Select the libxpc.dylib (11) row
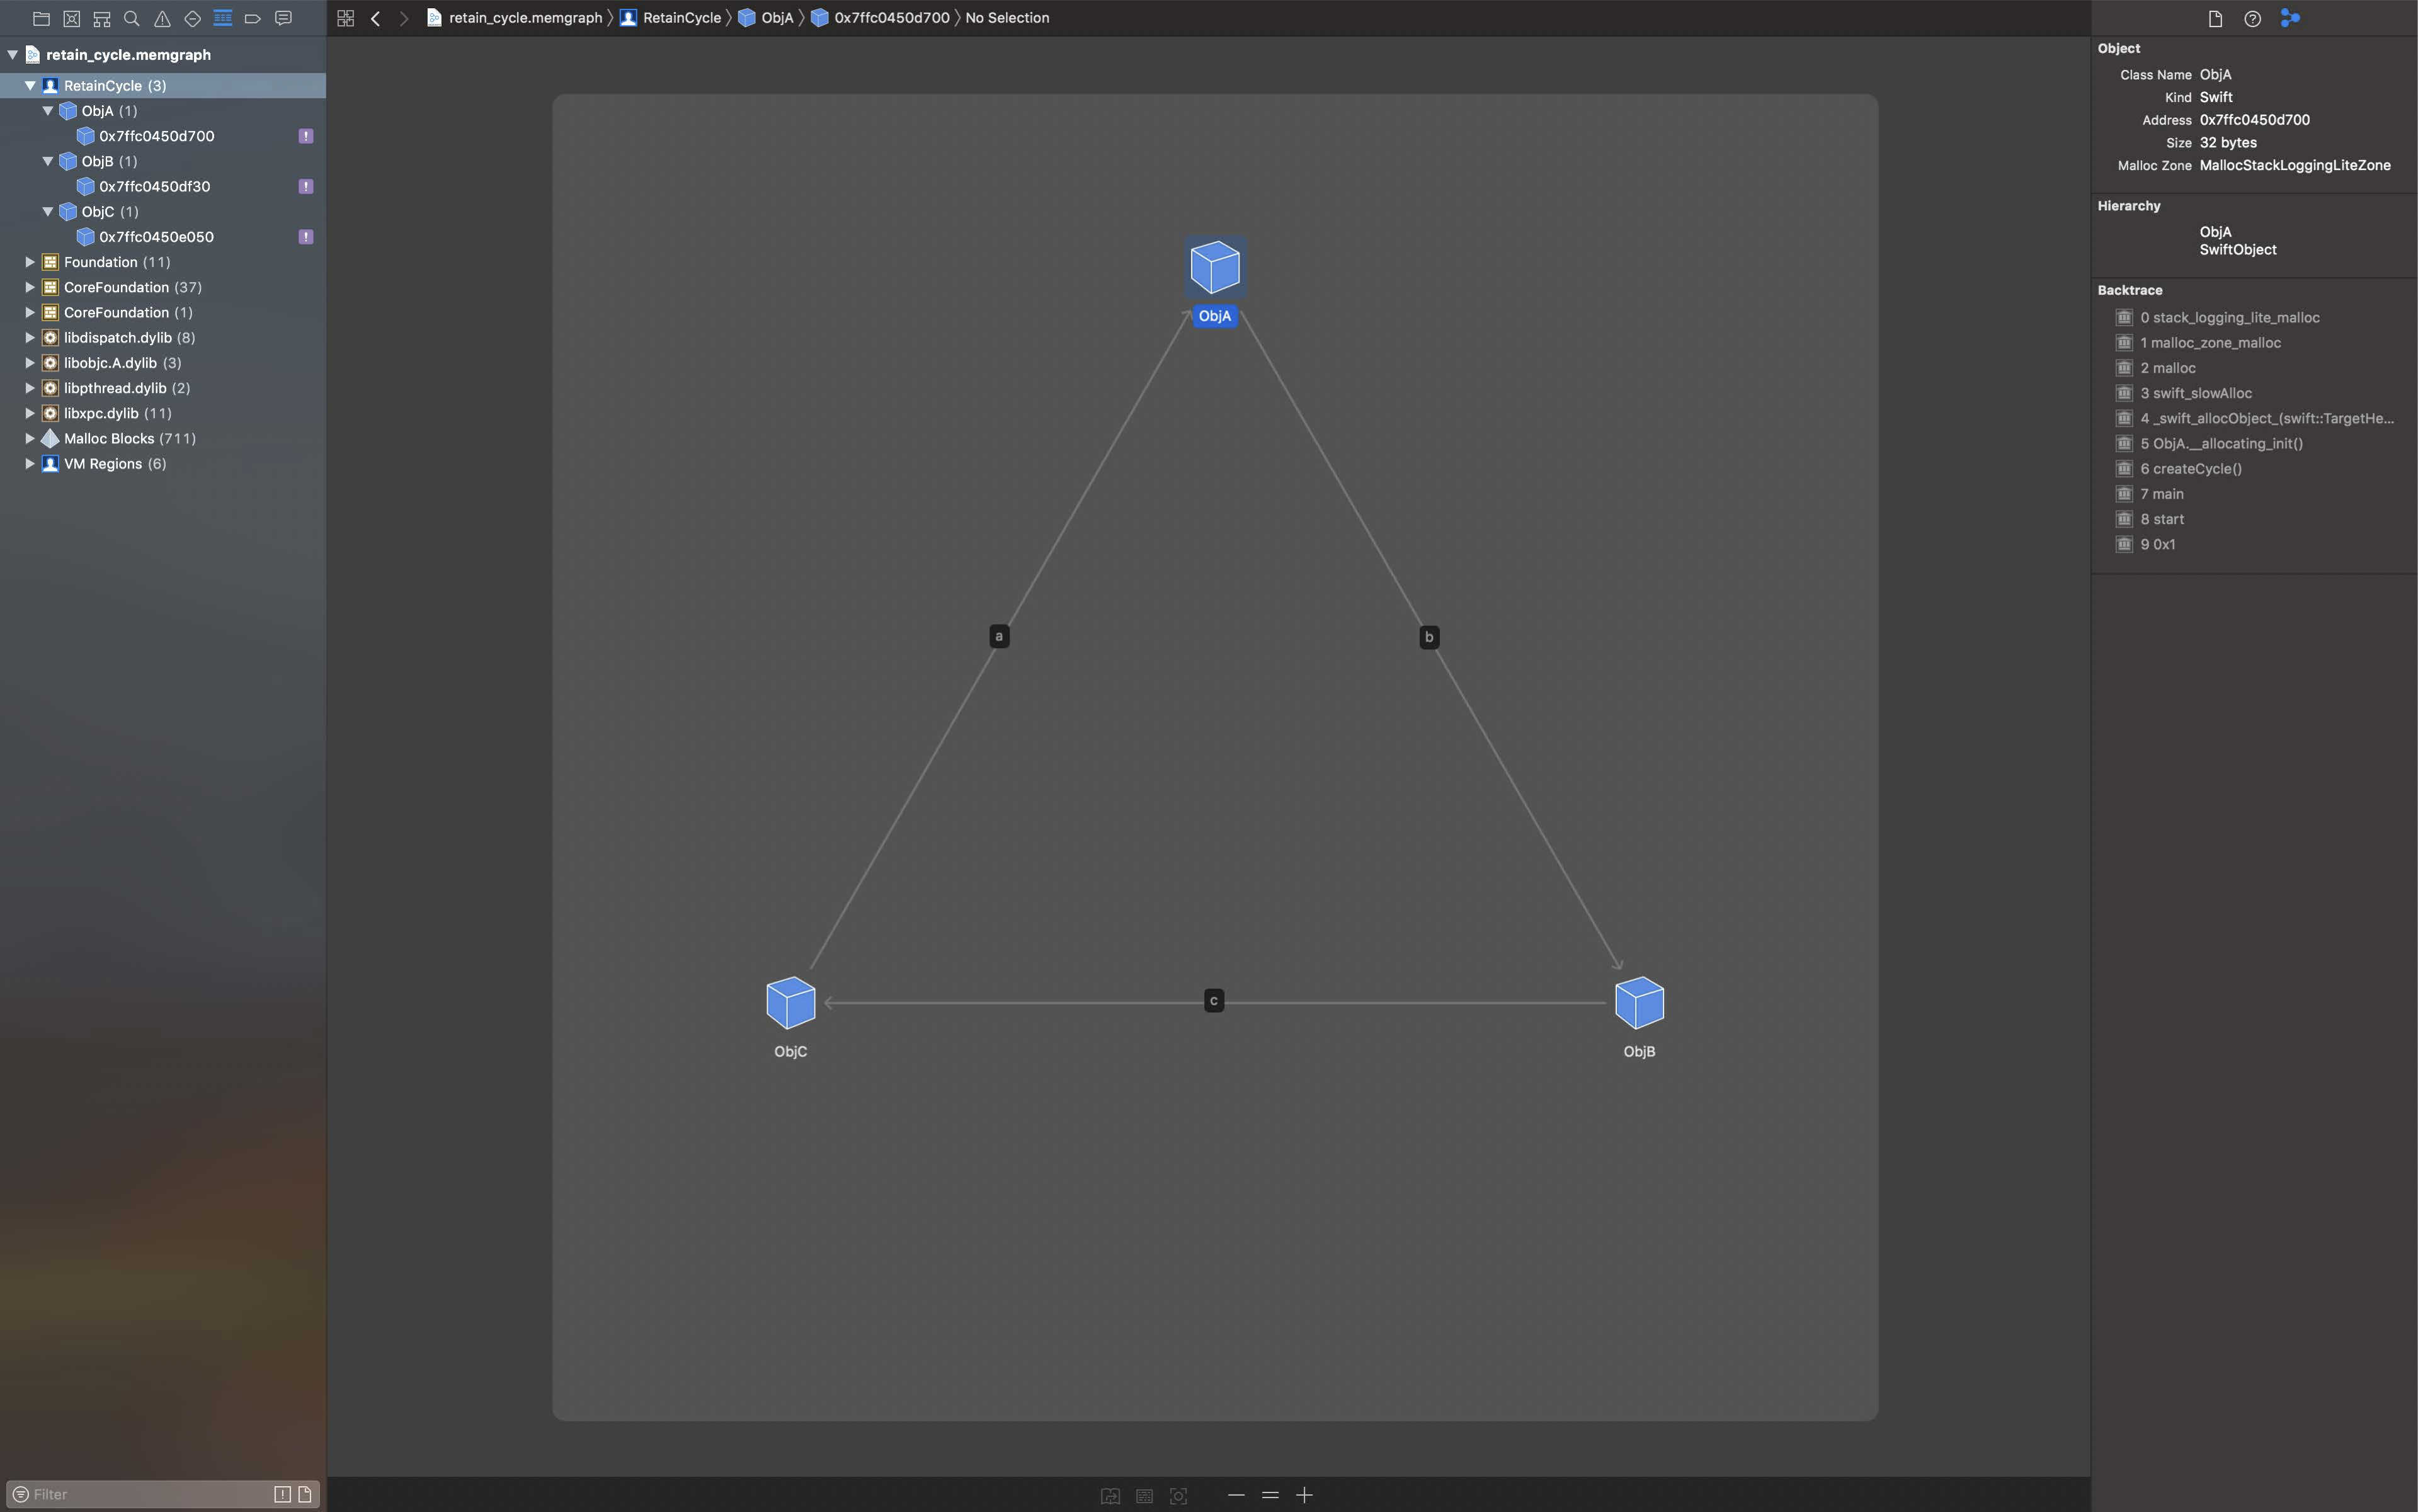Screen dimensions: 2418x1512 click(163, 413)
